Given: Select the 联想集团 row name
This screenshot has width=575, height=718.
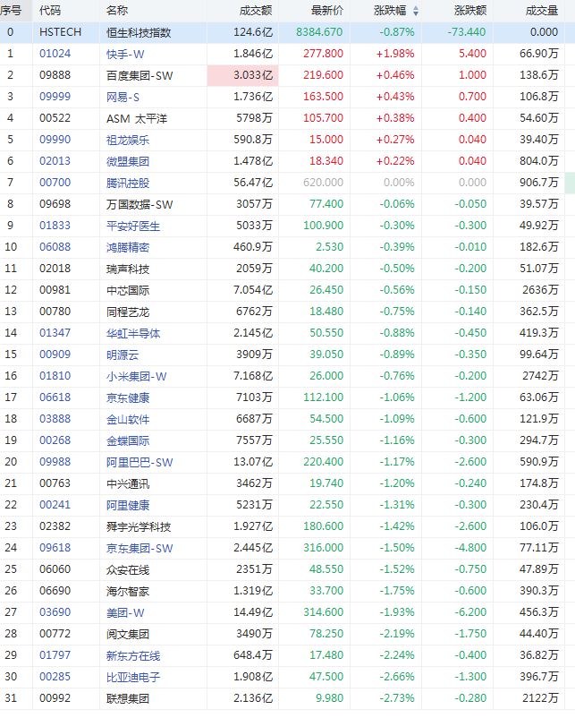Looking at the screenshot, I should coord(127,698).
